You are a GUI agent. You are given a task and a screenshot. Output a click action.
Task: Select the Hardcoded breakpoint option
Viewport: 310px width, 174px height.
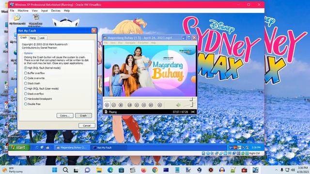(x=38, y=99)
